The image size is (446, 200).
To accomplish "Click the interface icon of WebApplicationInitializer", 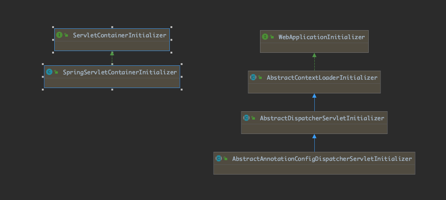I will [265, 37].
